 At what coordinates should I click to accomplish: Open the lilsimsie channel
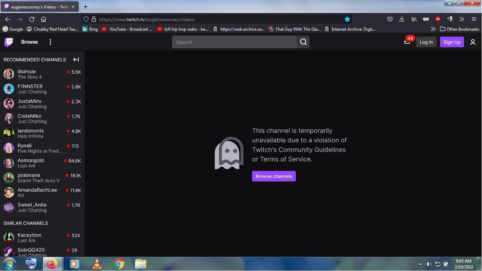coord(42,74)
